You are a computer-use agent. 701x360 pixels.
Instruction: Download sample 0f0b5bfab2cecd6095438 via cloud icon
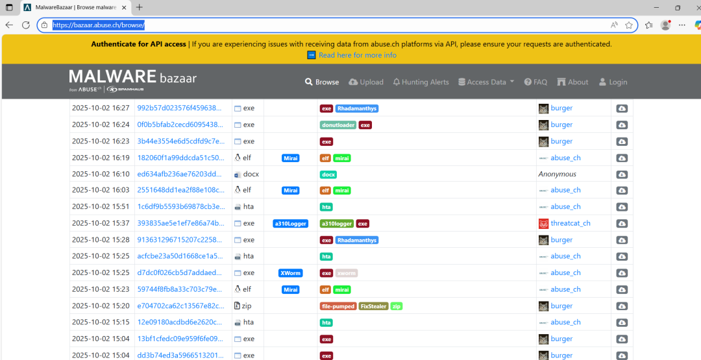click(622, 125)
